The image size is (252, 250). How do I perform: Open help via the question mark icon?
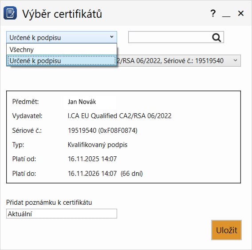pos(213,13)
